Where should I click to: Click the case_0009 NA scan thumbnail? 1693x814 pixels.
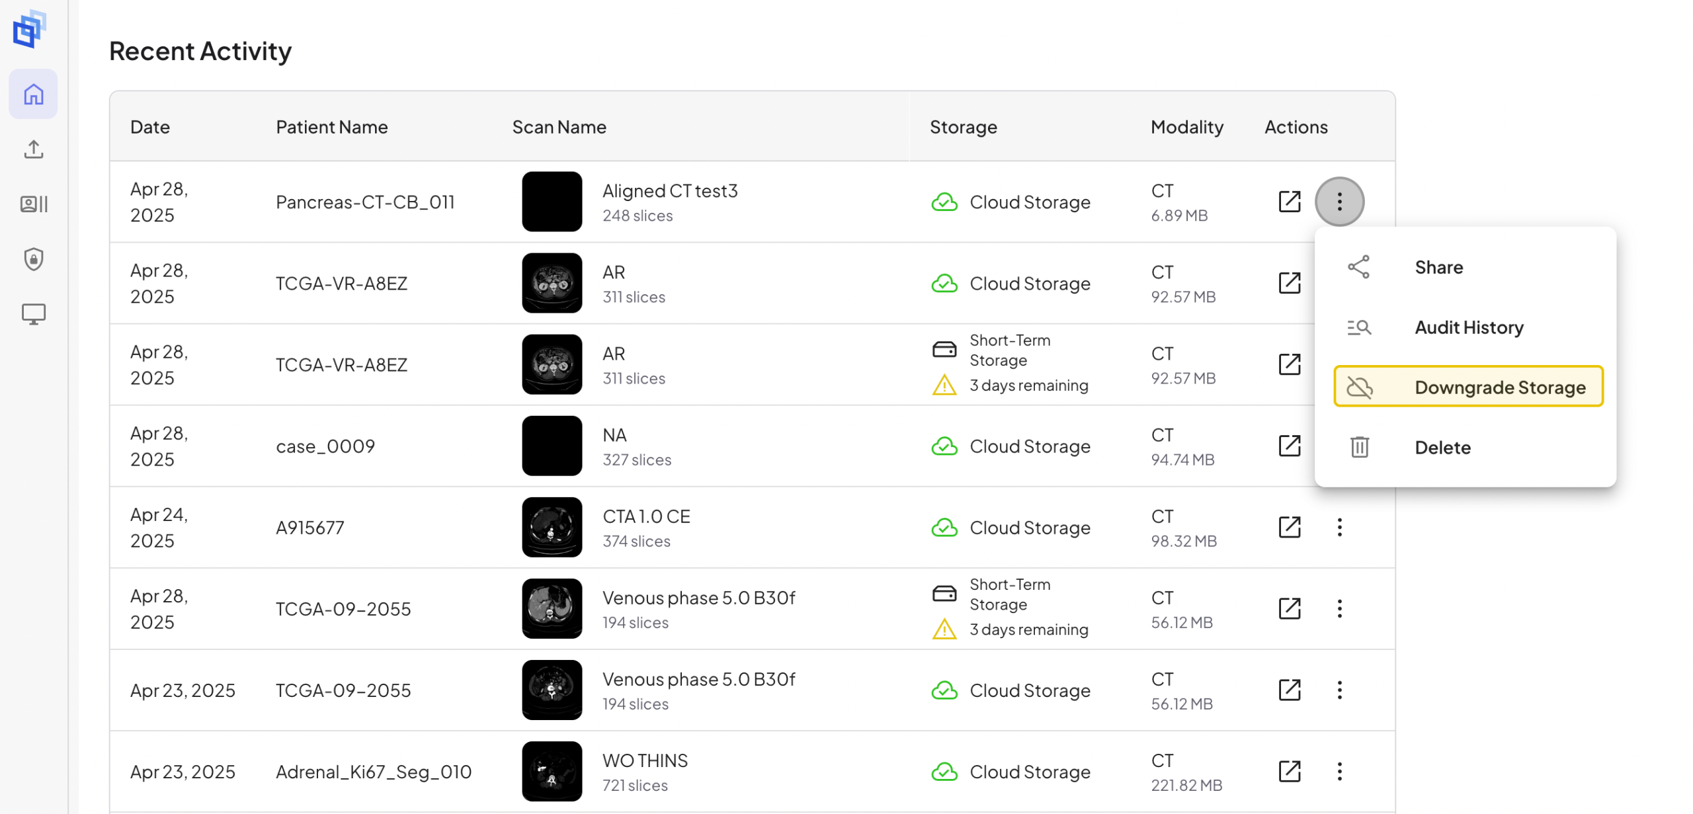click(552, 446)
